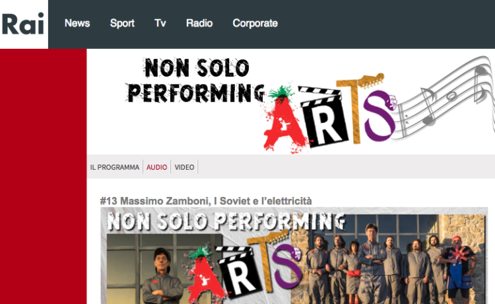This screenshot has width=495, height=304.
Task: Select Radio in the top navigation
Action: coord(199,23)
